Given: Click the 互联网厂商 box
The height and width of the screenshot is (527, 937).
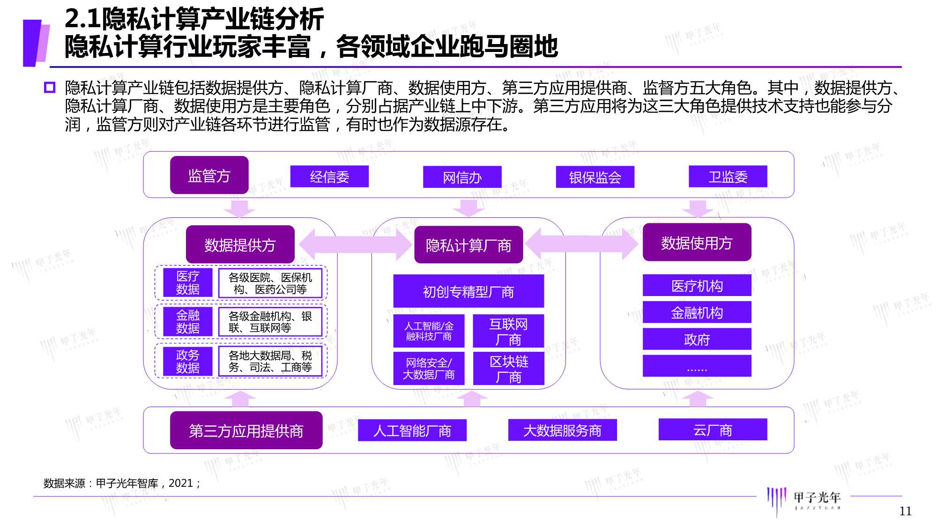Looking at the screenshot, I should pyautogui.click(x=508, y=331).
